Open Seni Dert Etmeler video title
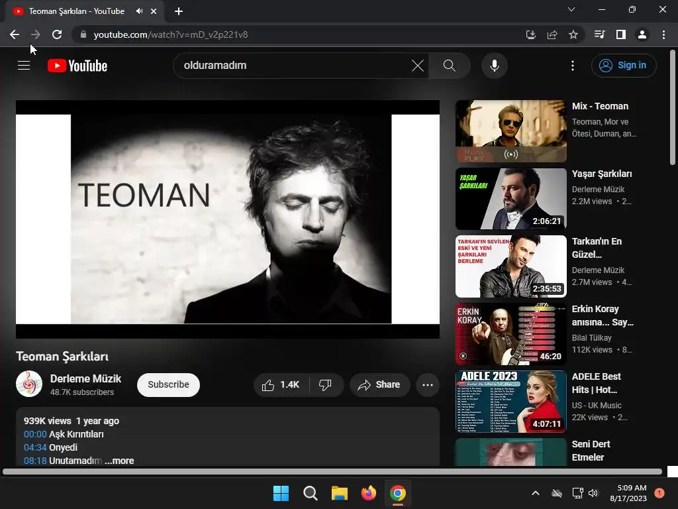This screenshot has height=509, width=678. click(591, 451)
